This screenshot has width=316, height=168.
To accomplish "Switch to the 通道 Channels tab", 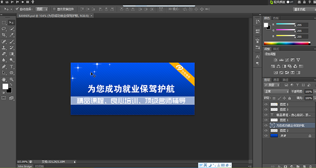I will (x=276, y=80).
